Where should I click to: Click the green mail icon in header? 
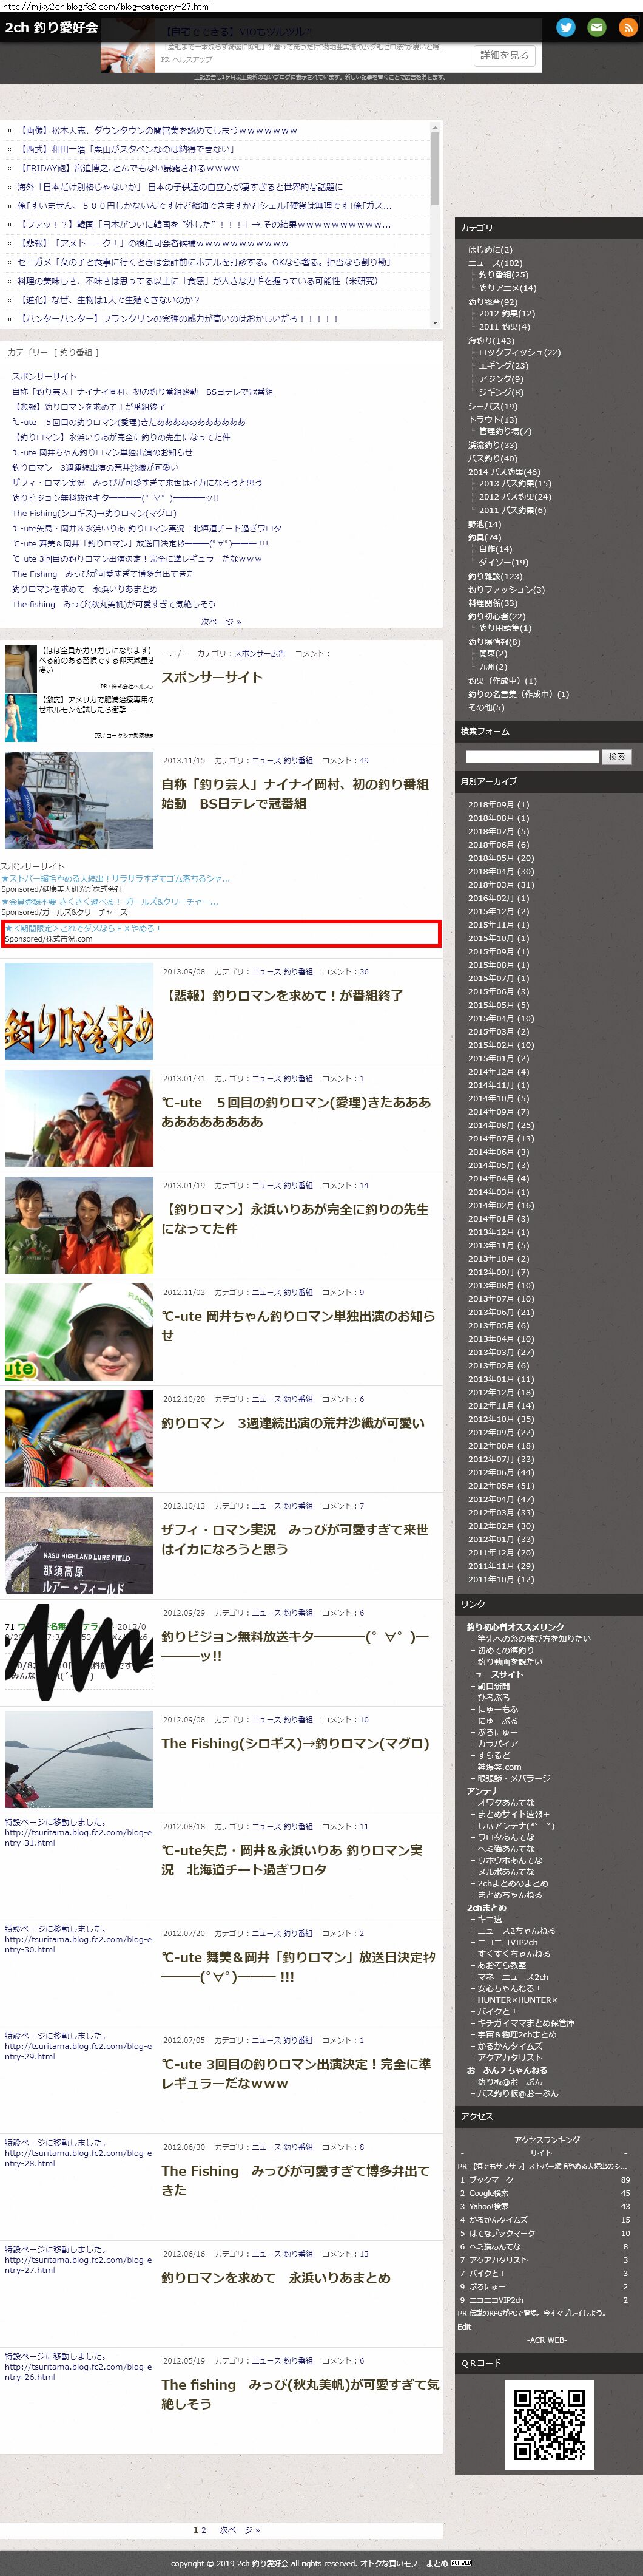pyautogui.click(x=596, y=27)
